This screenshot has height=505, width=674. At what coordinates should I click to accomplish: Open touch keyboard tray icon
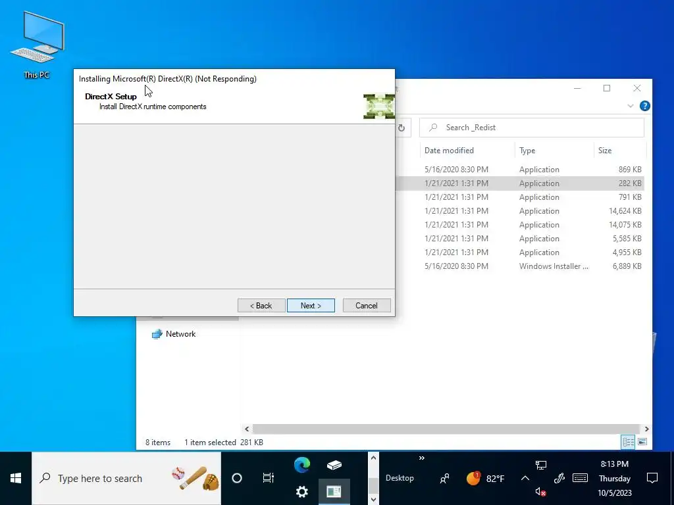point(580,478)
